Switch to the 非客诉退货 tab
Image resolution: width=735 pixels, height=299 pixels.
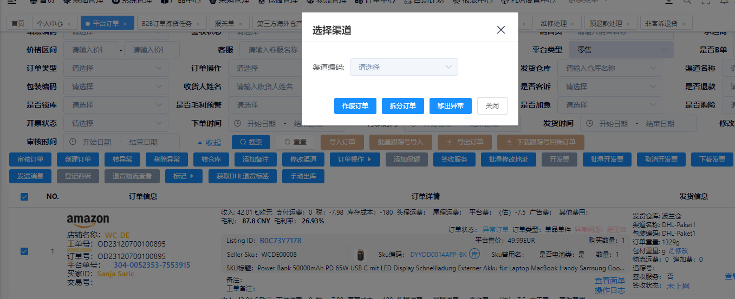pyautogui.click(x=661, y=24)
